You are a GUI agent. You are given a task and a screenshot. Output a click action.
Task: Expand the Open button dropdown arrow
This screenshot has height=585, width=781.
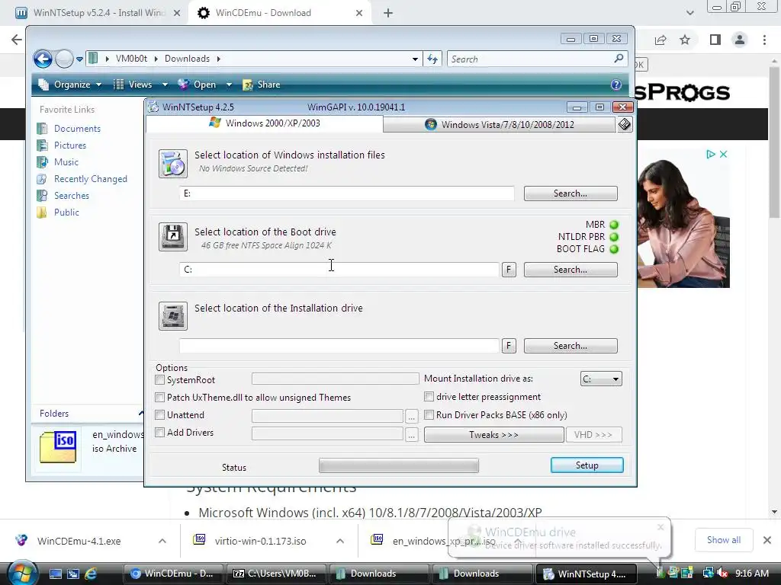coord(229,85)
